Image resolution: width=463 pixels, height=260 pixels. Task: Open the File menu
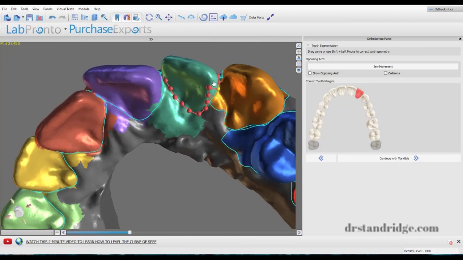tap(4, 9)
